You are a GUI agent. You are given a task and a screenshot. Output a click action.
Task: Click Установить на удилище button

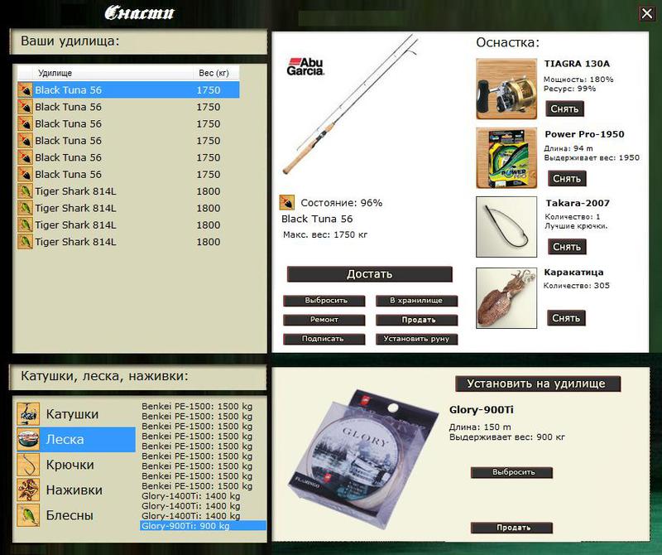[538, 384]
